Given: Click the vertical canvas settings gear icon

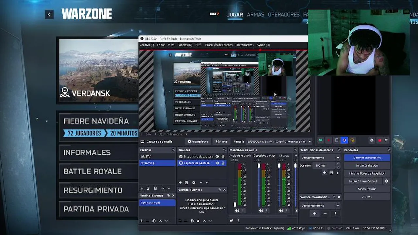Looking at the screenshot, I should coord(372,140).
